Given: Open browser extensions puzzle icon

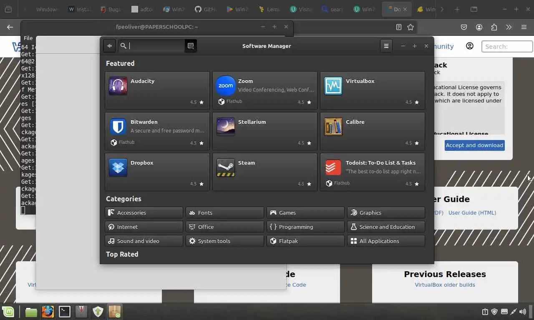Looking at the screenshot, I should (x=494, y=27).
